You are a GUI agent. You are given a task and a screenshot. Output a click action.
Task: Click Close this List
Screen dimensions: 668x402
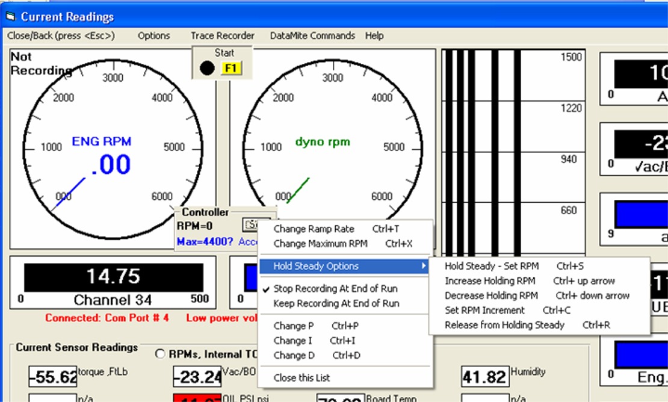(302, 378)
